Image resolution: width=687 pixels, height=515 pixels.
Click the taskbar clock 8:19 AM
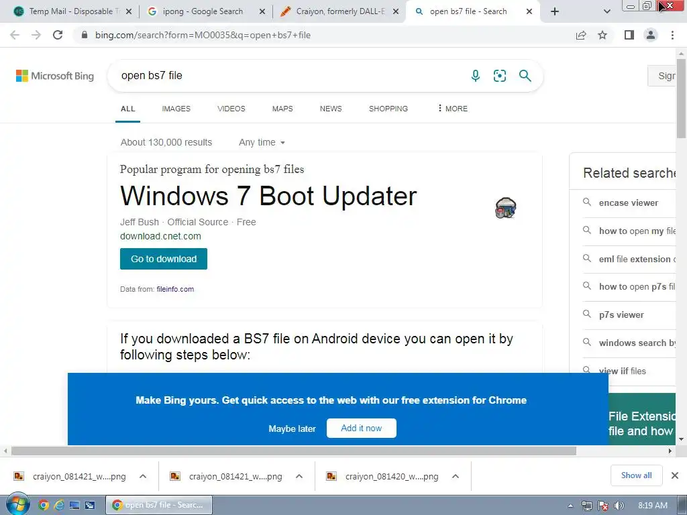click(653, 506)
